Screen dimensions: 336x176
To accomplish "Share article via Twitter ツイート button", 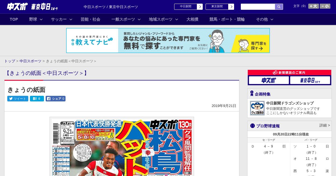I will pos(18,99).
